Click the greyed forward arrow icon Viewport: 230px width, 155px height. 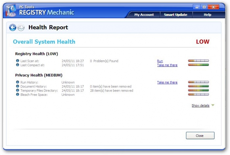21,27
